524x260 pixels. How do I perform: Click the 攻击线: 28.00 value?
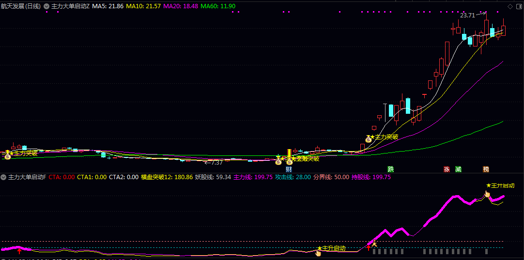click(x=293, y=177)
